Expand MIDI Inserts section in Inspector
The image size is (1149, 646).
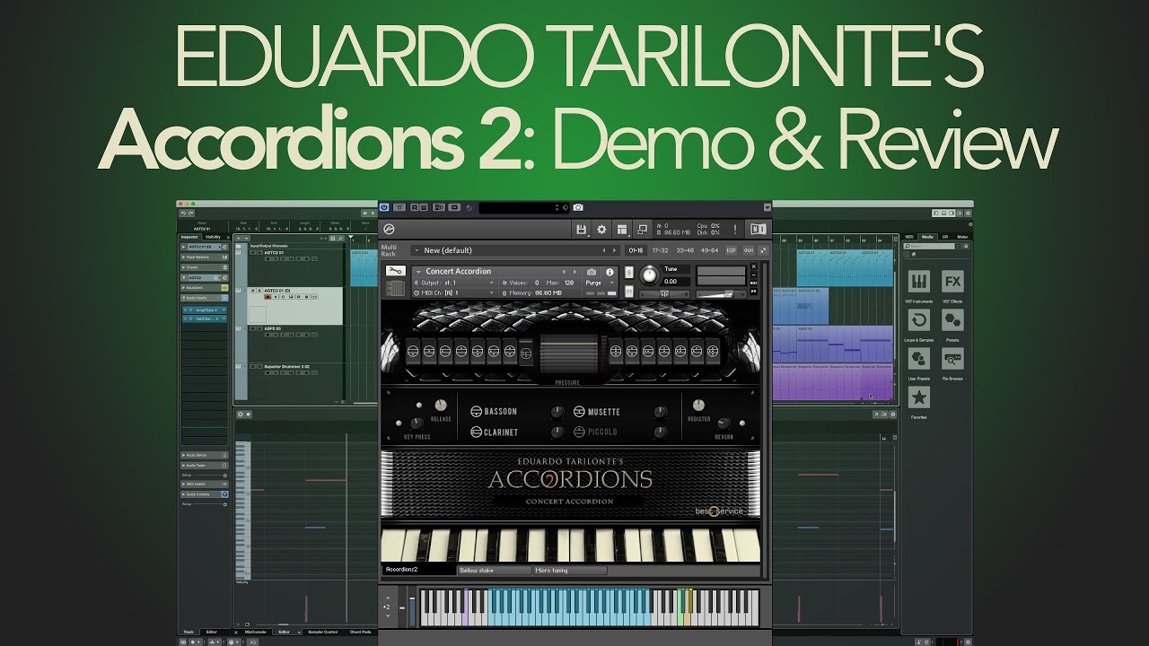click(x=205, y=484)
